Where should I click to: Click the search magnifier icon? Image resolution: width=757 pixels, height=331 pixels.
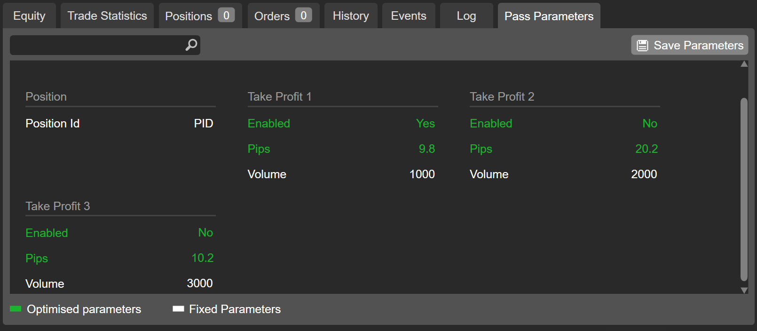[191, 45]
